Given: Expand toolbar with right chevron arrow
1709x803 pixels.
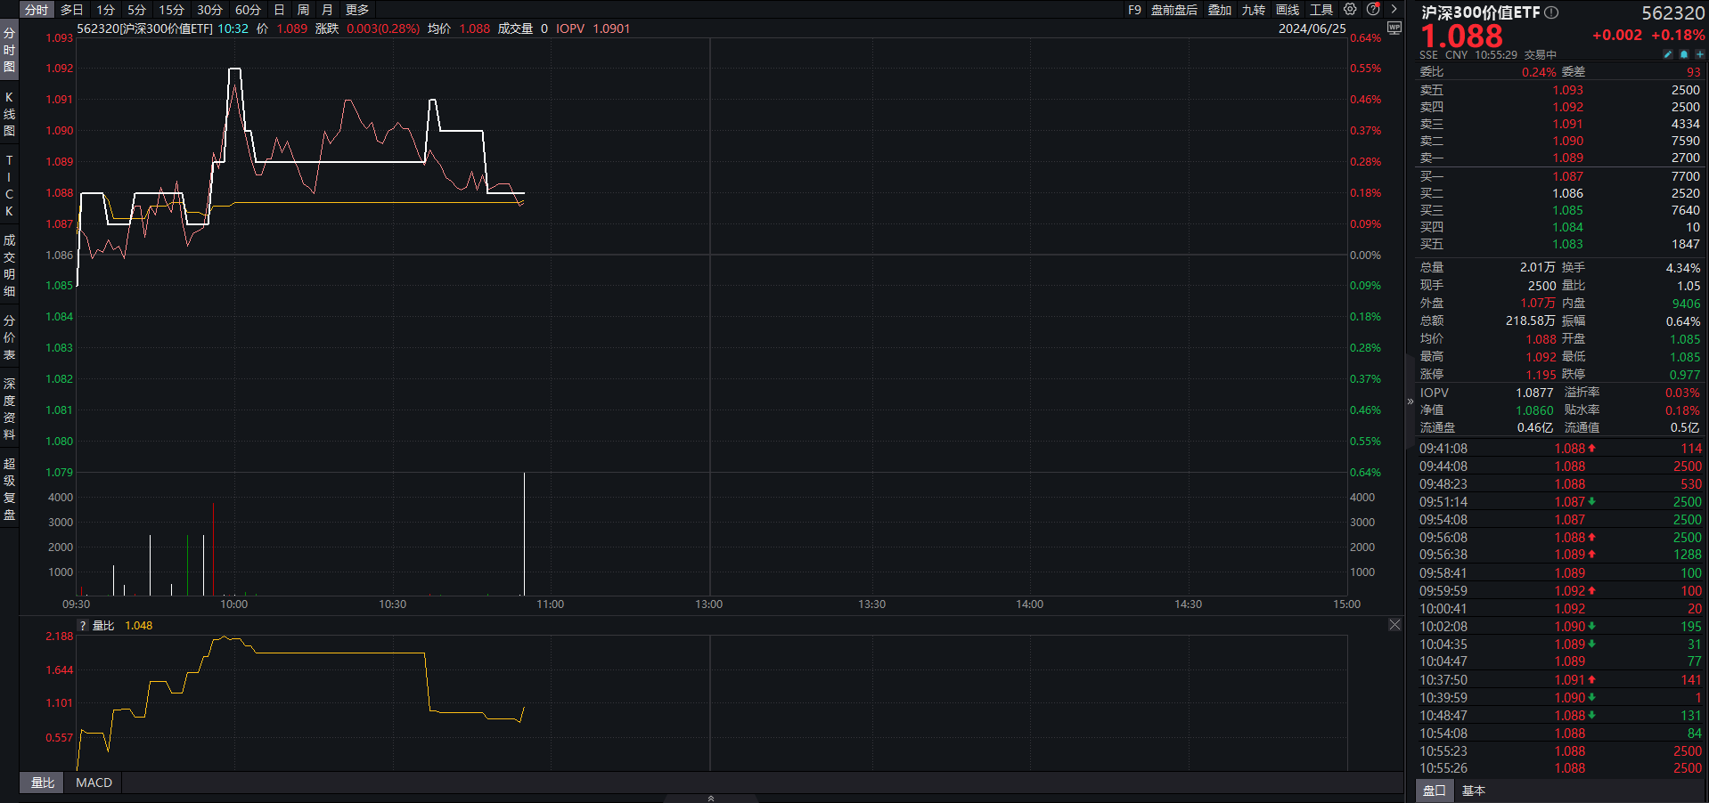Looking at the screenshot, I should [1394, 9].
